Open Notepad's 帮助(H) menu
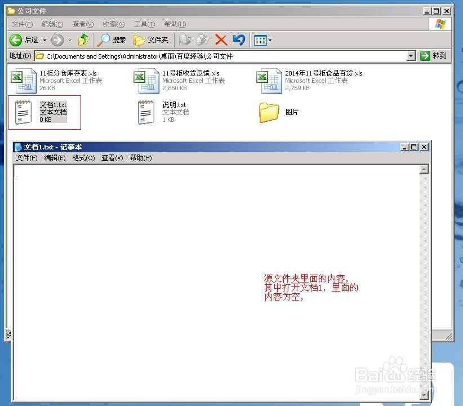 pos(141,158)
